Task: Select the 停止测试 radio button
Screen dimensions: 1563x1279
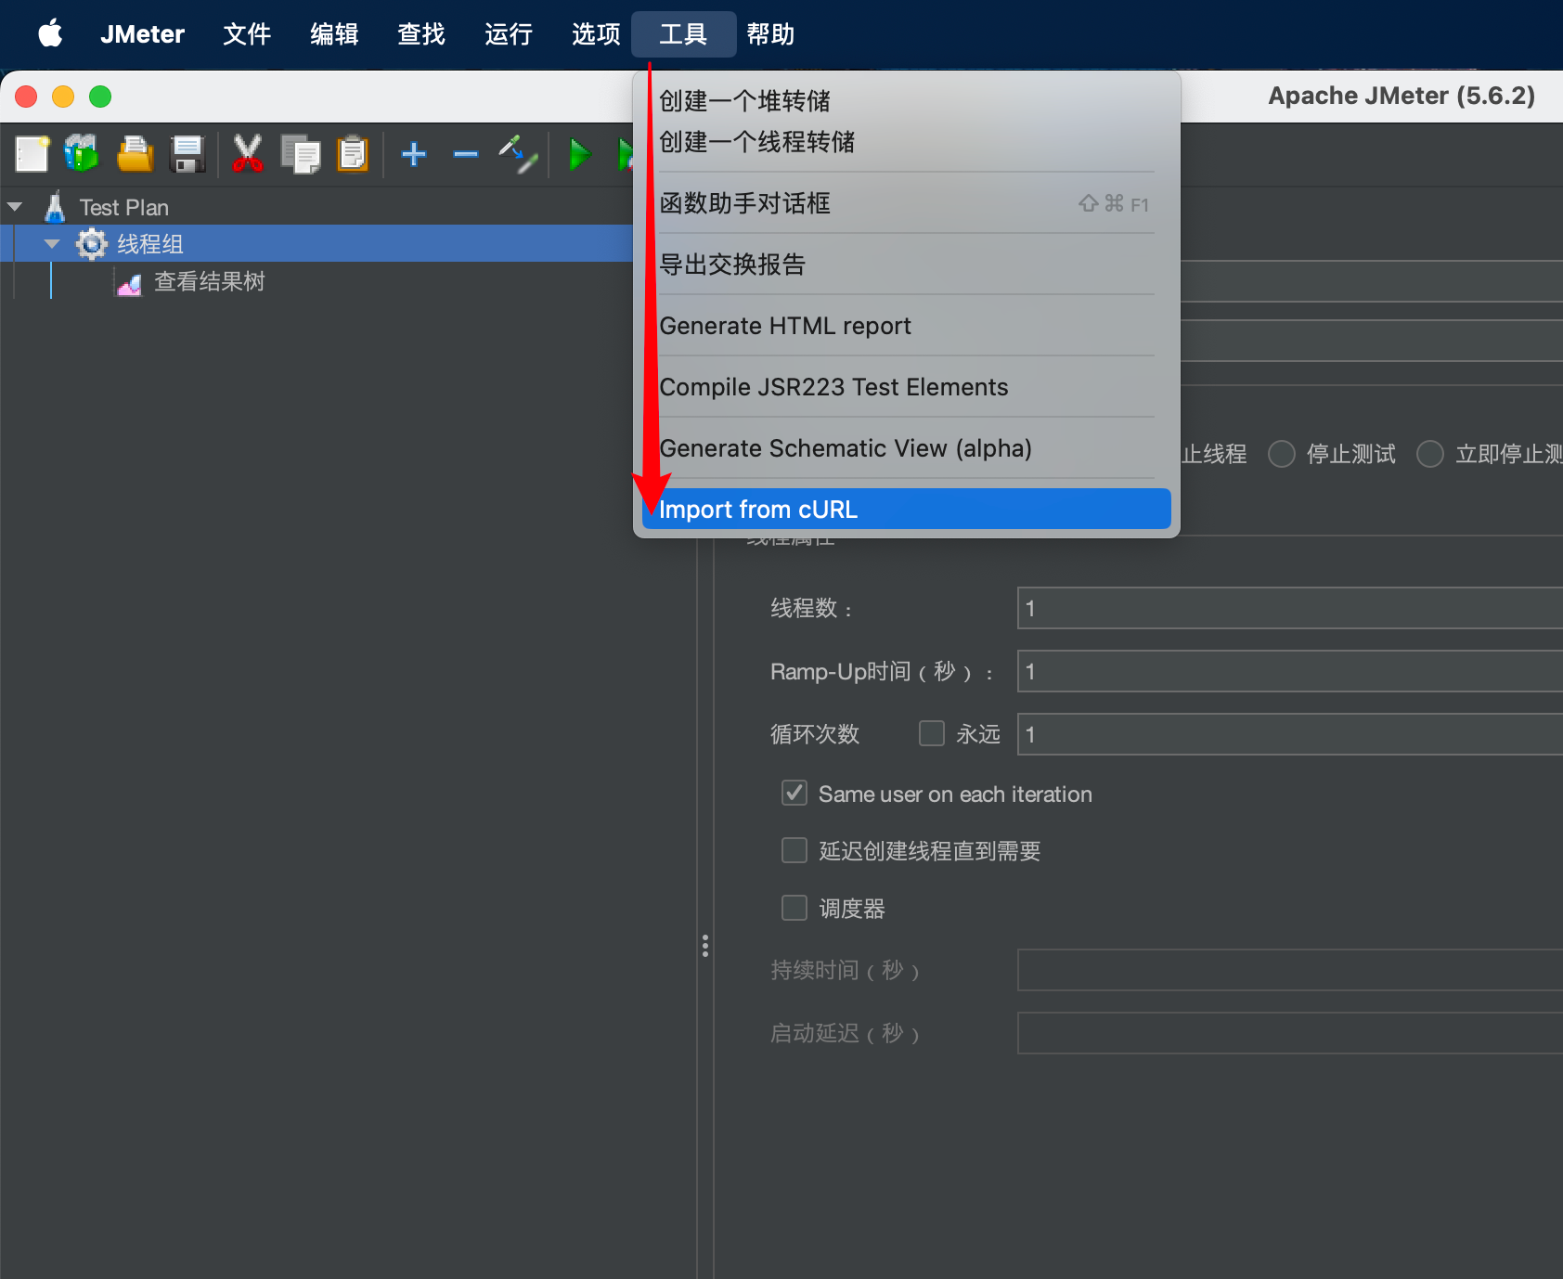Action: [x=1282, y=454]
